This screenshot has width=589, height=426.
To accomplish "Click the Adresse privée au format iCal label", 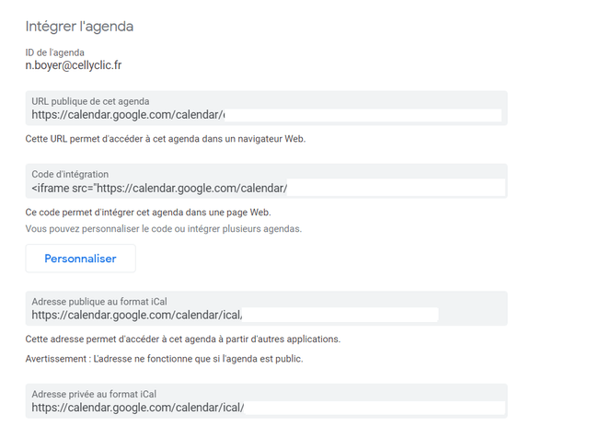I will pyautogui.click(x=94, y=394).
